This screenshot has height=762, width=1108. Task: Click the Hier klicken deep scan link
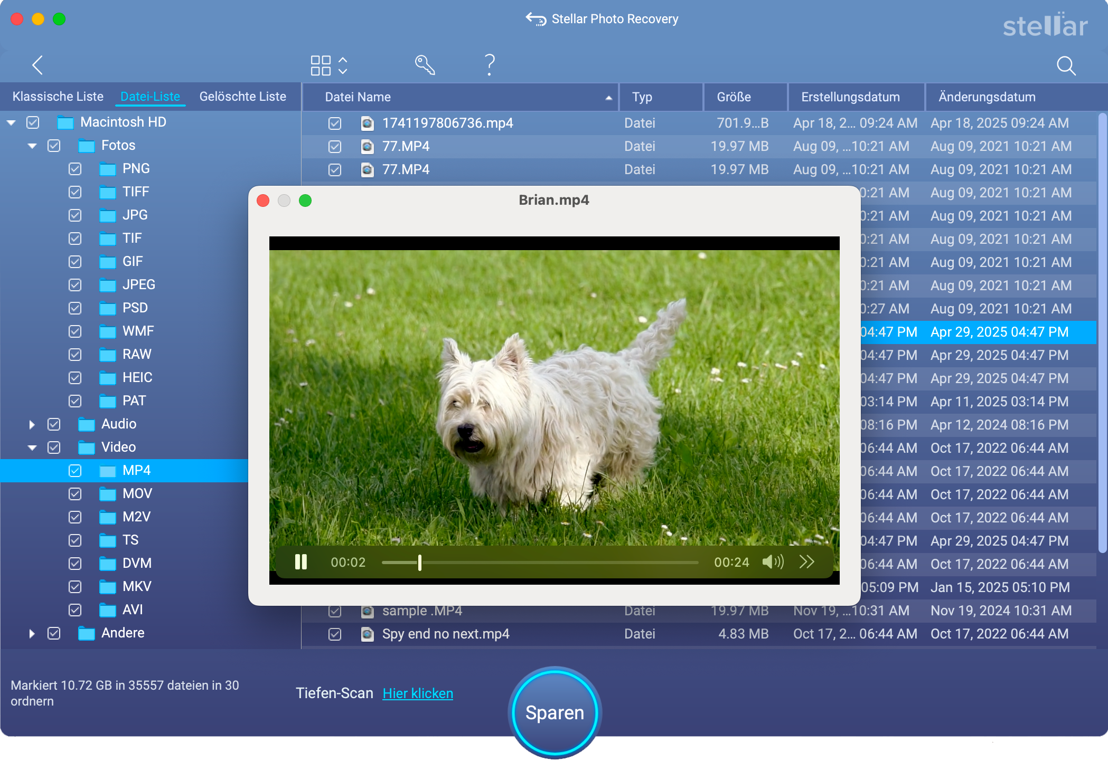point(418,693)
